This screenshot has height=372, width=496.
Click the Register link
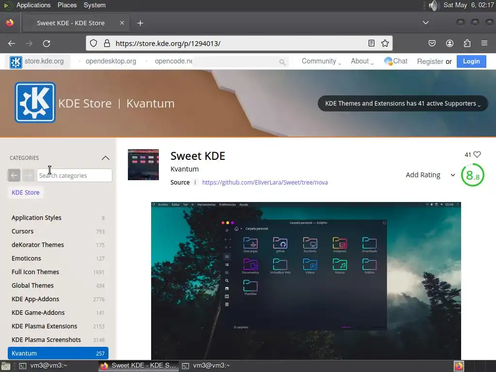point(430,62)
